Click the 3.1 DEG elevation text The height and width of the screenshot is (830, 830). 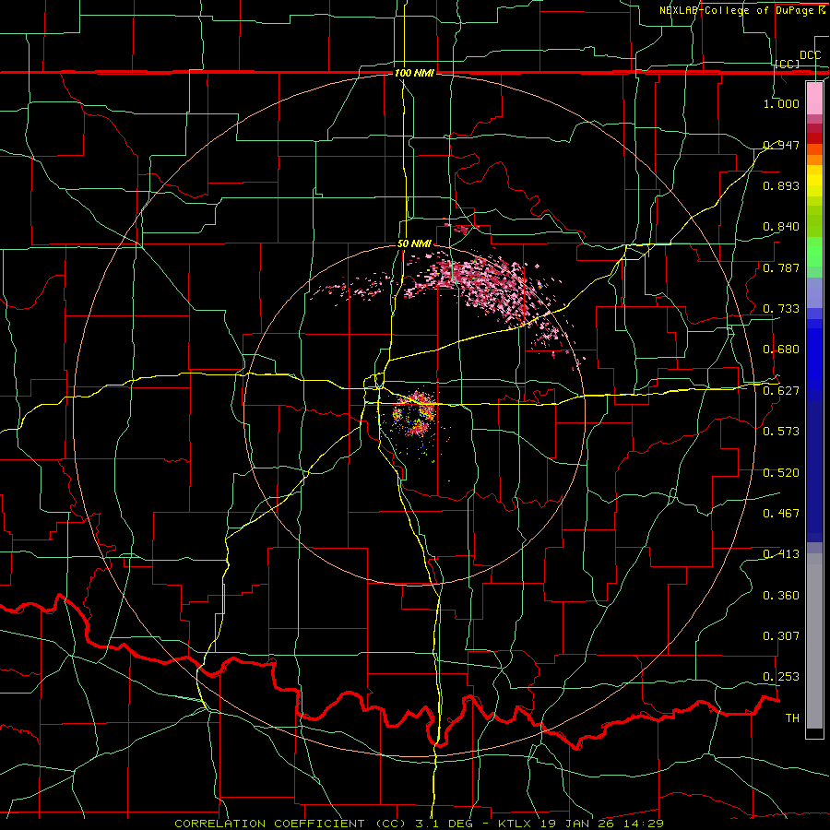coord(444,824)
